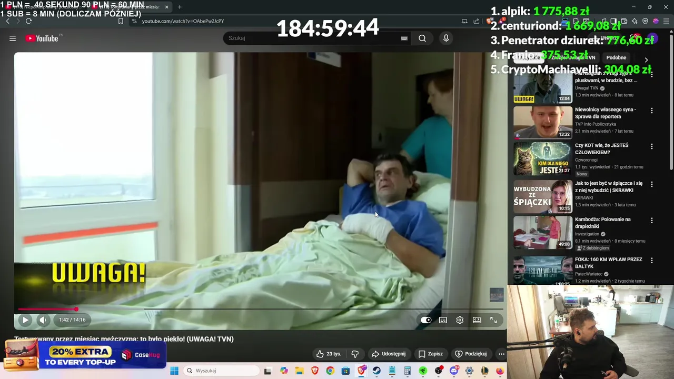Image resolution: width=674 pixels, height=379 pixels.
Task: Open 'Jak to jest być w śpiączce' video
Action: coord(609,187)
